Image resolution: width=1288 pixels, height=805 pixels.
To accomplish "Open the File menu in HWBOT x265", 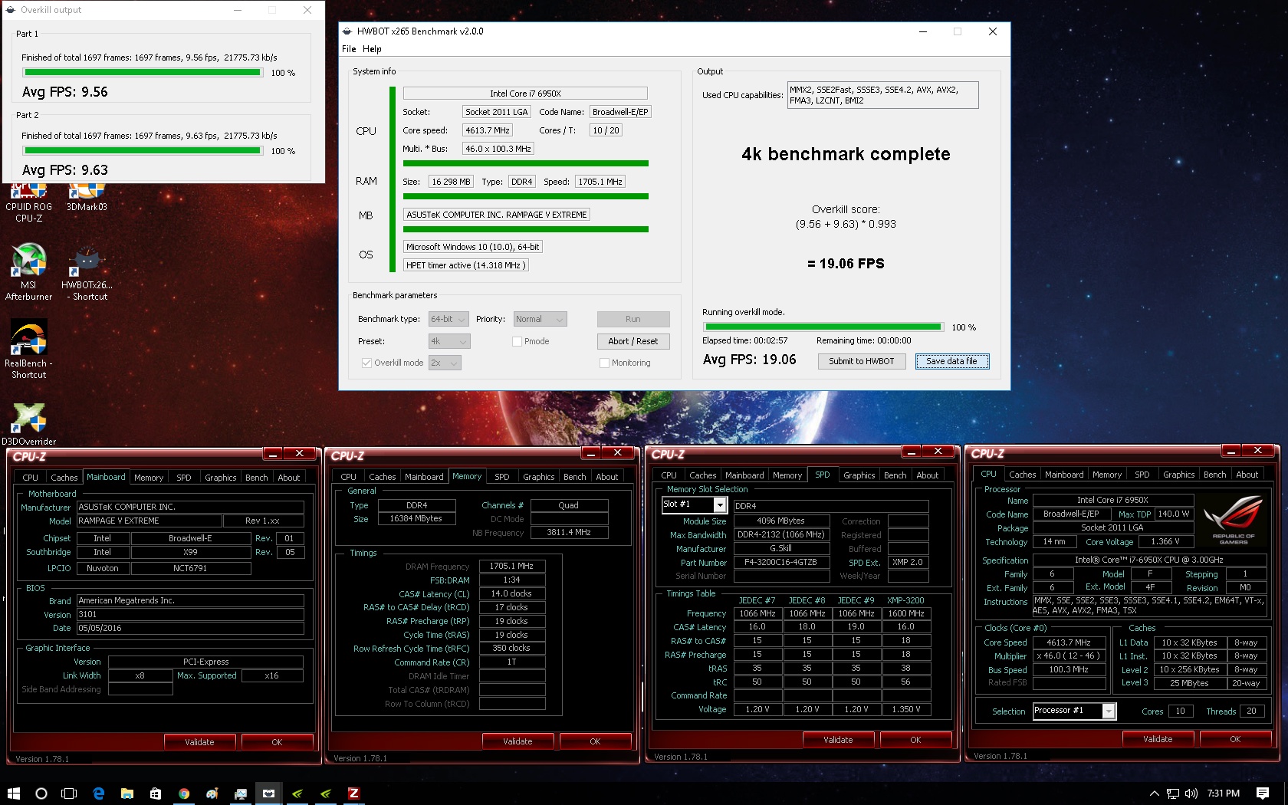I will click(x=349, y=49).
